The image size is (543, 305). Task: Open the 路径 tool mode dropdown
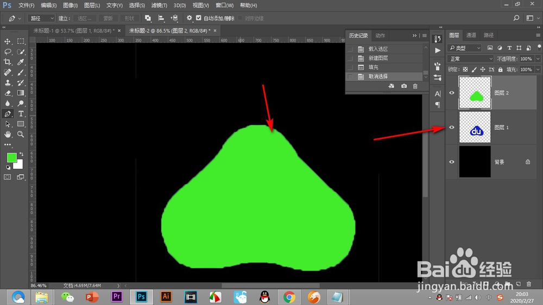coord(41,18)
